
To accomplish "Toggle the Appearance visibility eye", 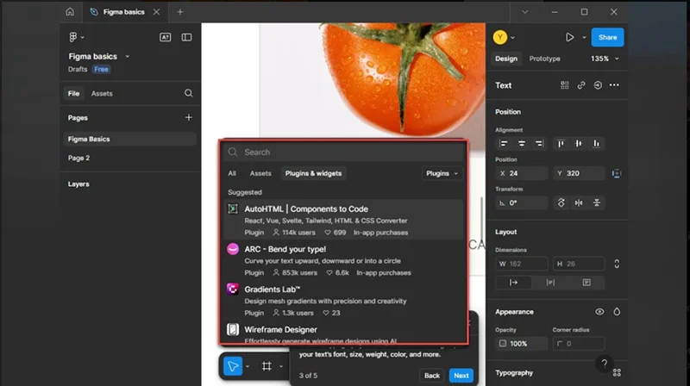I will (599, 312).
